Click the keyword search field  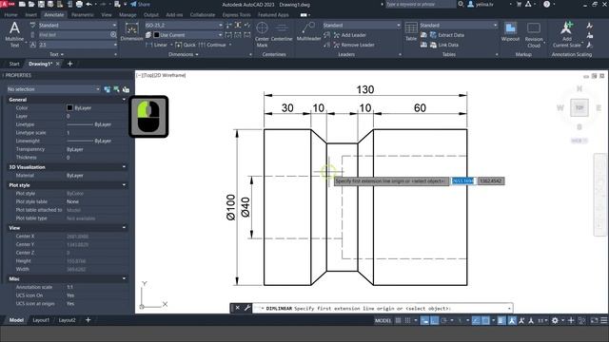pyautogui.click(x=420, y=4)
